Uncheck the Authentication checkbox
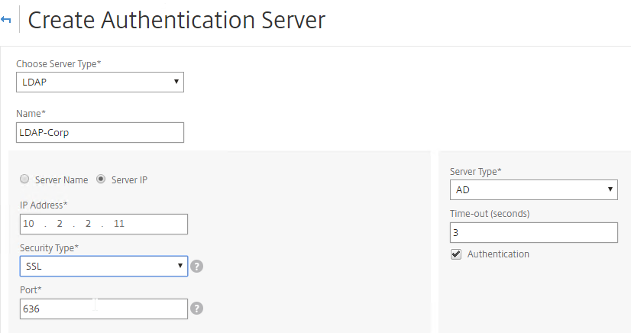The width and height of the screenshot is (631, 333). [456, 254]
